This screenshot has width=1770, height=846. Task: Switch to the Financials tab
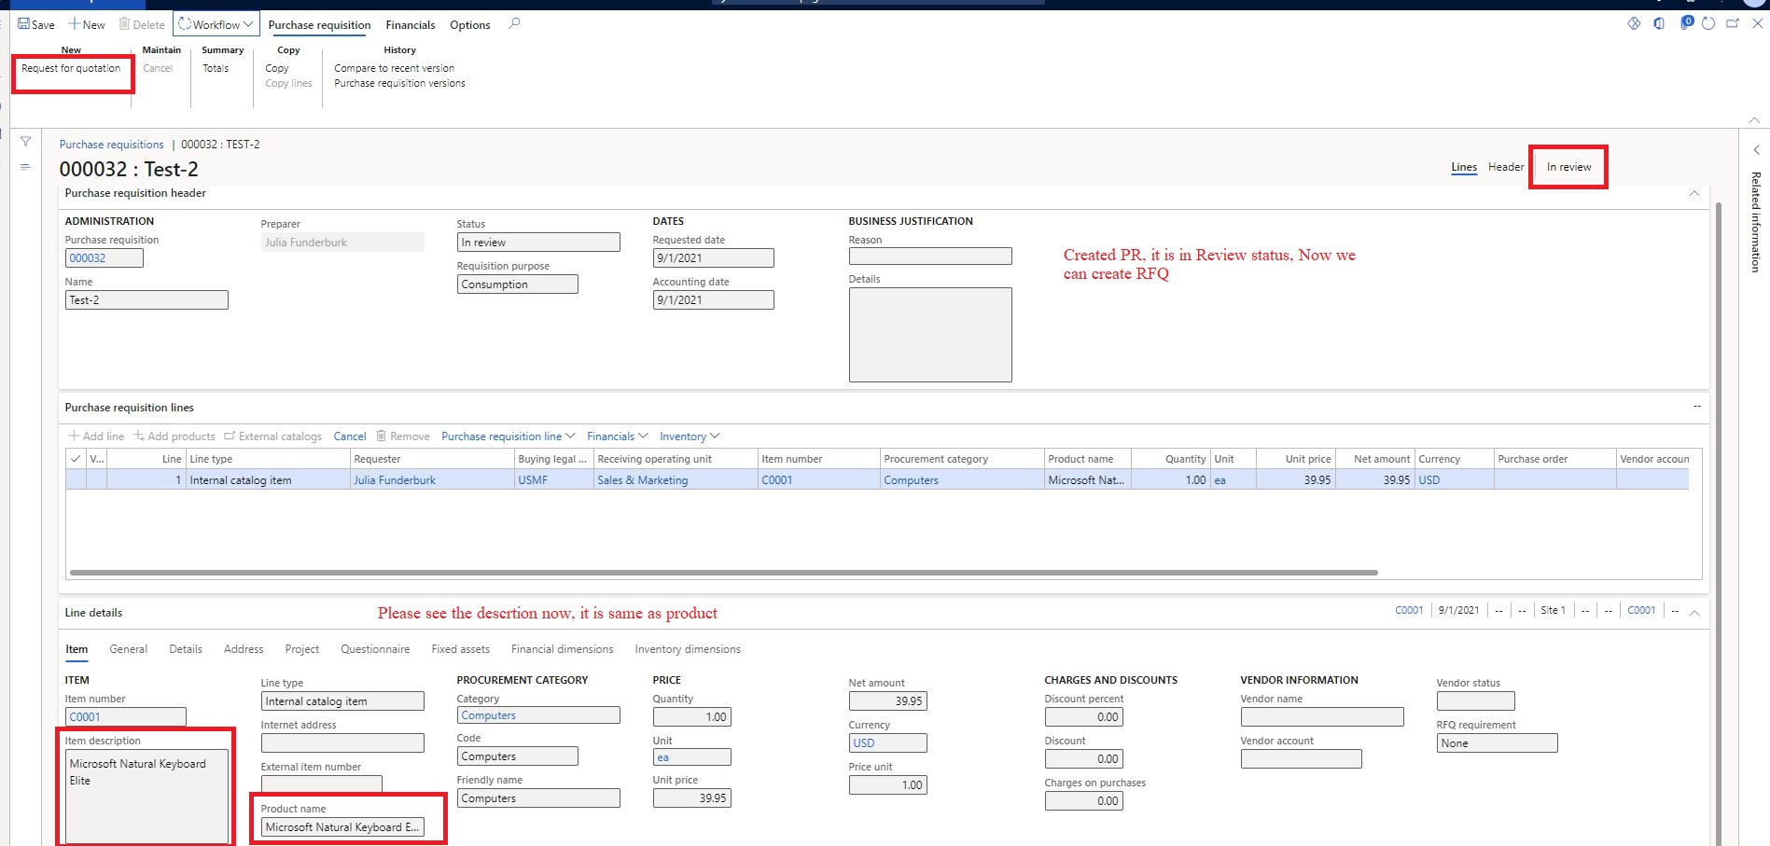pos(410,25)
